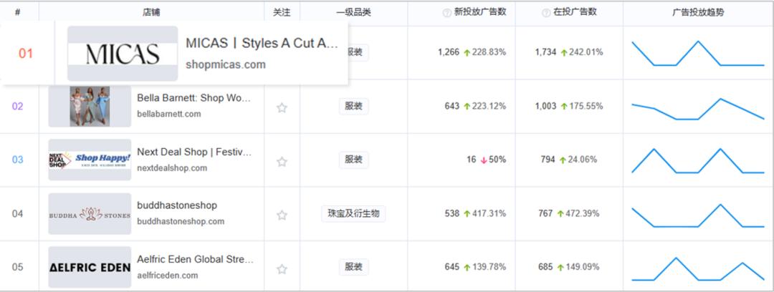Select the 珠宝及衍生物 category tag
This screenshot has height=292, width=774.
[353, 213]
